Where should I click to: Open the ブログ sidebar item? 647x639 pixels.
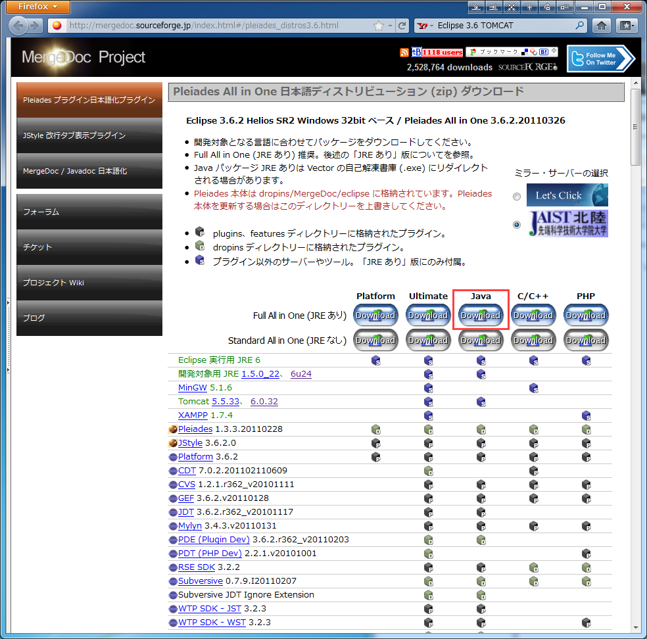[x=89, y=318]
